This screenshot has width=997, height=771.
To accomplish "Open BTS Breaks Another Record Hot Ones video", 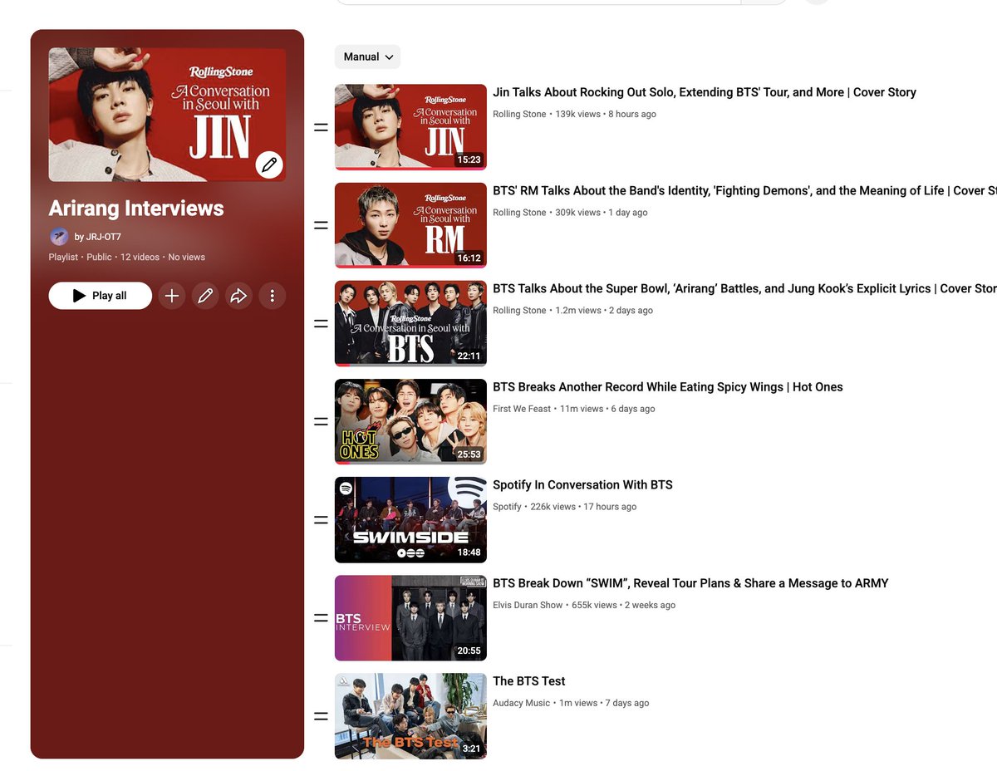I will (668, 386).
